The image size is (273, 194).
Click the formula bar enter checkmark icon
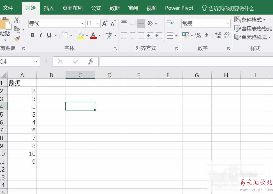[x=76, y=61]
